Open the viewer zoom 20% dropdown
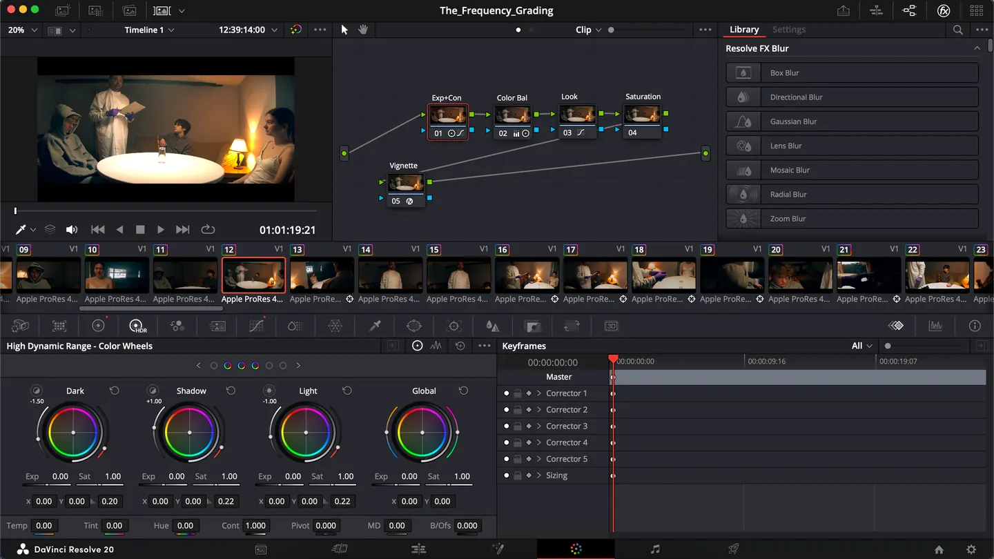Screen dimensions: 994x559 pos(23,30)
